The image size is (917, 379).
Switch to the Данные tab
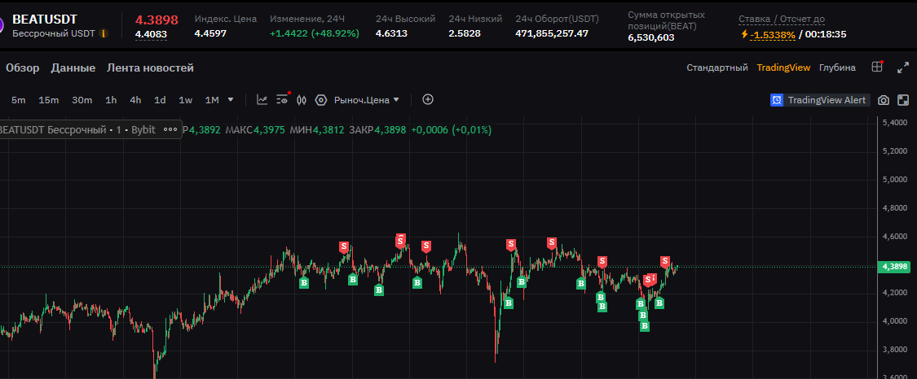(73, 68)
